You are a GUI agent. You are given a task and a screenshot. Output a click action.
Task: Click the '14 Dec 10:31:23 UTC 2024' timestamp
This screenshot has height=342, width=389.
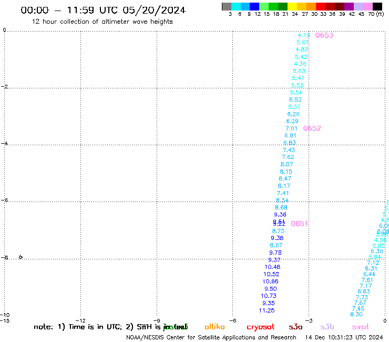tap(344, 338)
